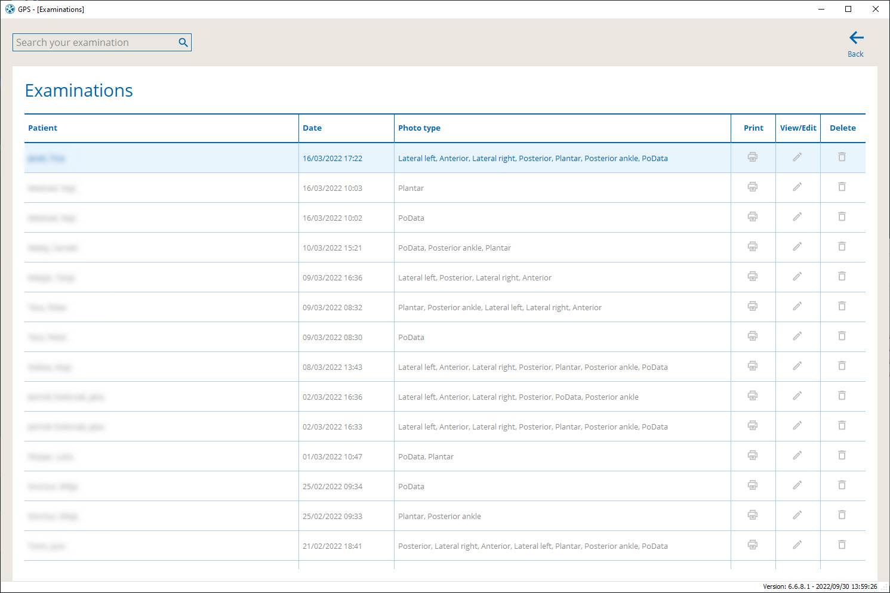Viewport: 890px width, 593px height.
Task: Go back using the Back arrow
Action: pyautogui.click(x=856, y=44)
